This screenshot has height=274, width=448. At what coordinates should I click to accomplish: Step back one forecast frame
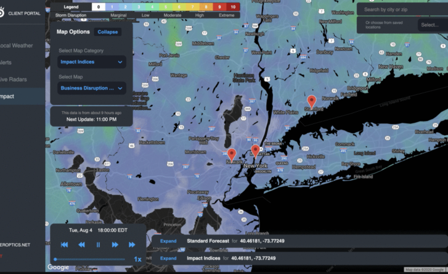[x=80, y=245]
